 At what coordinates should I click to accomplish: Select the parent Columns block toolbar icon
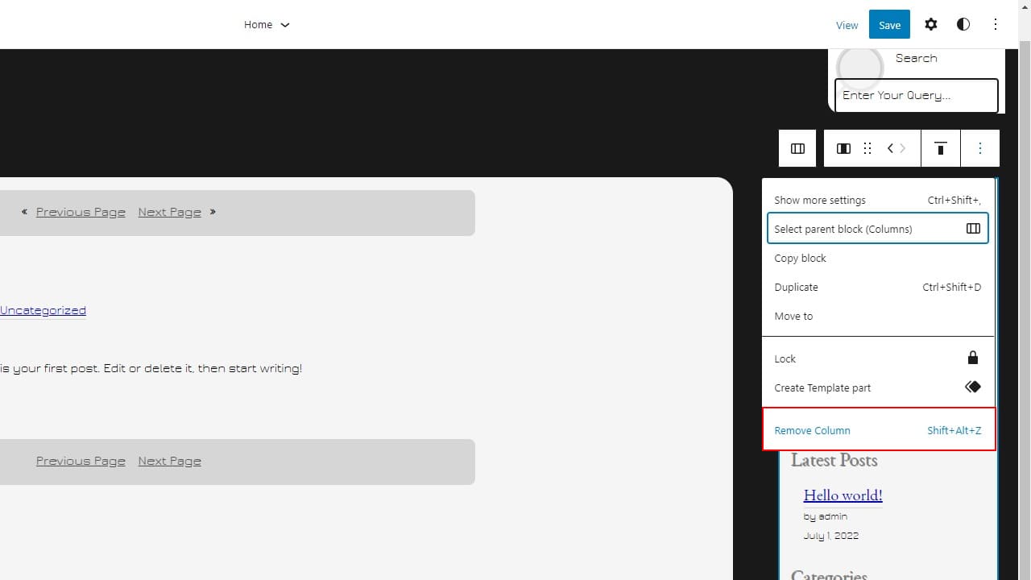pyautogui.click(x=797, y=148)
